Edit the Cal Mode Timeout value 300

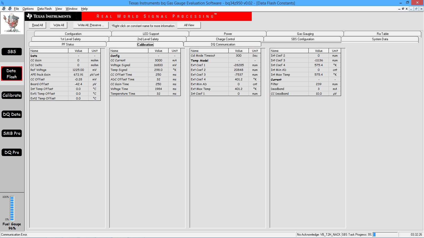238,56
